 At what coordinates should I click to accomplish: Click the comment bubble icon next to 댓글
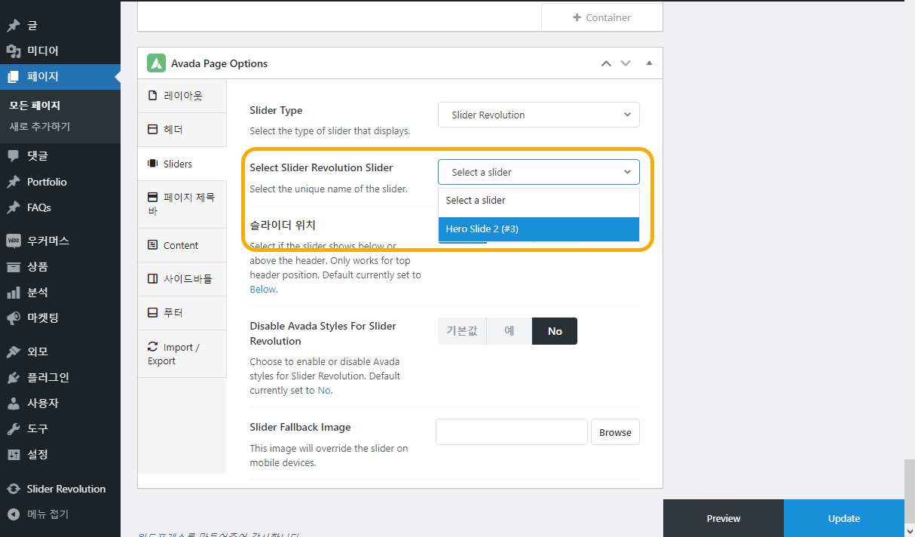(x=13, y=156)
